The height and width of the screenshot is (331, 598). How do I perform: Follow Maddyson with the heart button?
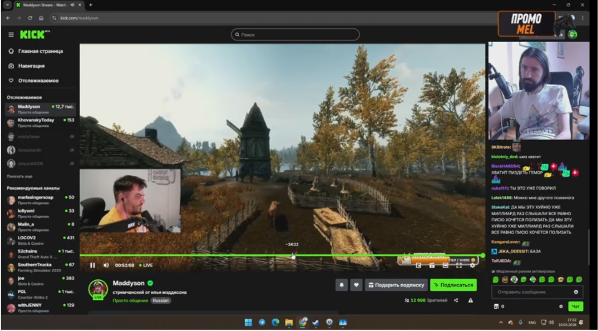coord(356,285)
